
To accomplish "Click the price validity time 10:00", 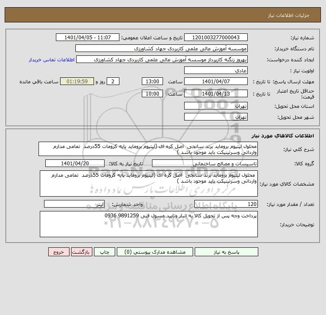I will [x=152, y=93].
